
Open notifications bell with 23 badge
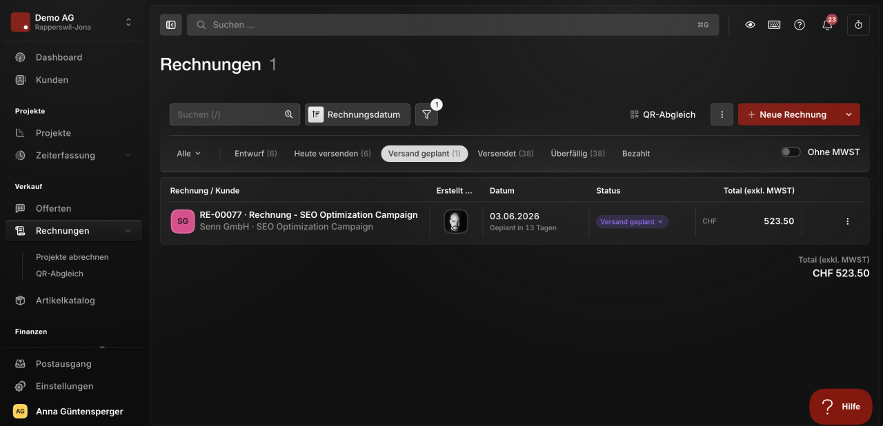tap(827, 25)
